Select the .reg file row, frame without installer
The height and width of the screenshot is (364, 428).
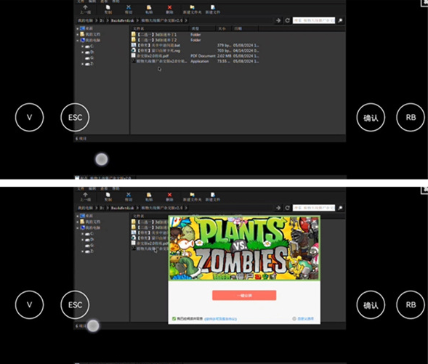pos(195,50)
